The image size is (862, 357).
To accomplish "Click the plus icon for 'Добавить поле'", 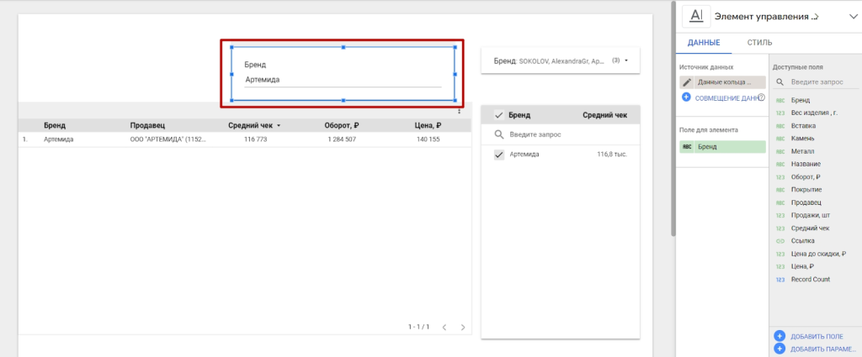I will click(780, 335).
